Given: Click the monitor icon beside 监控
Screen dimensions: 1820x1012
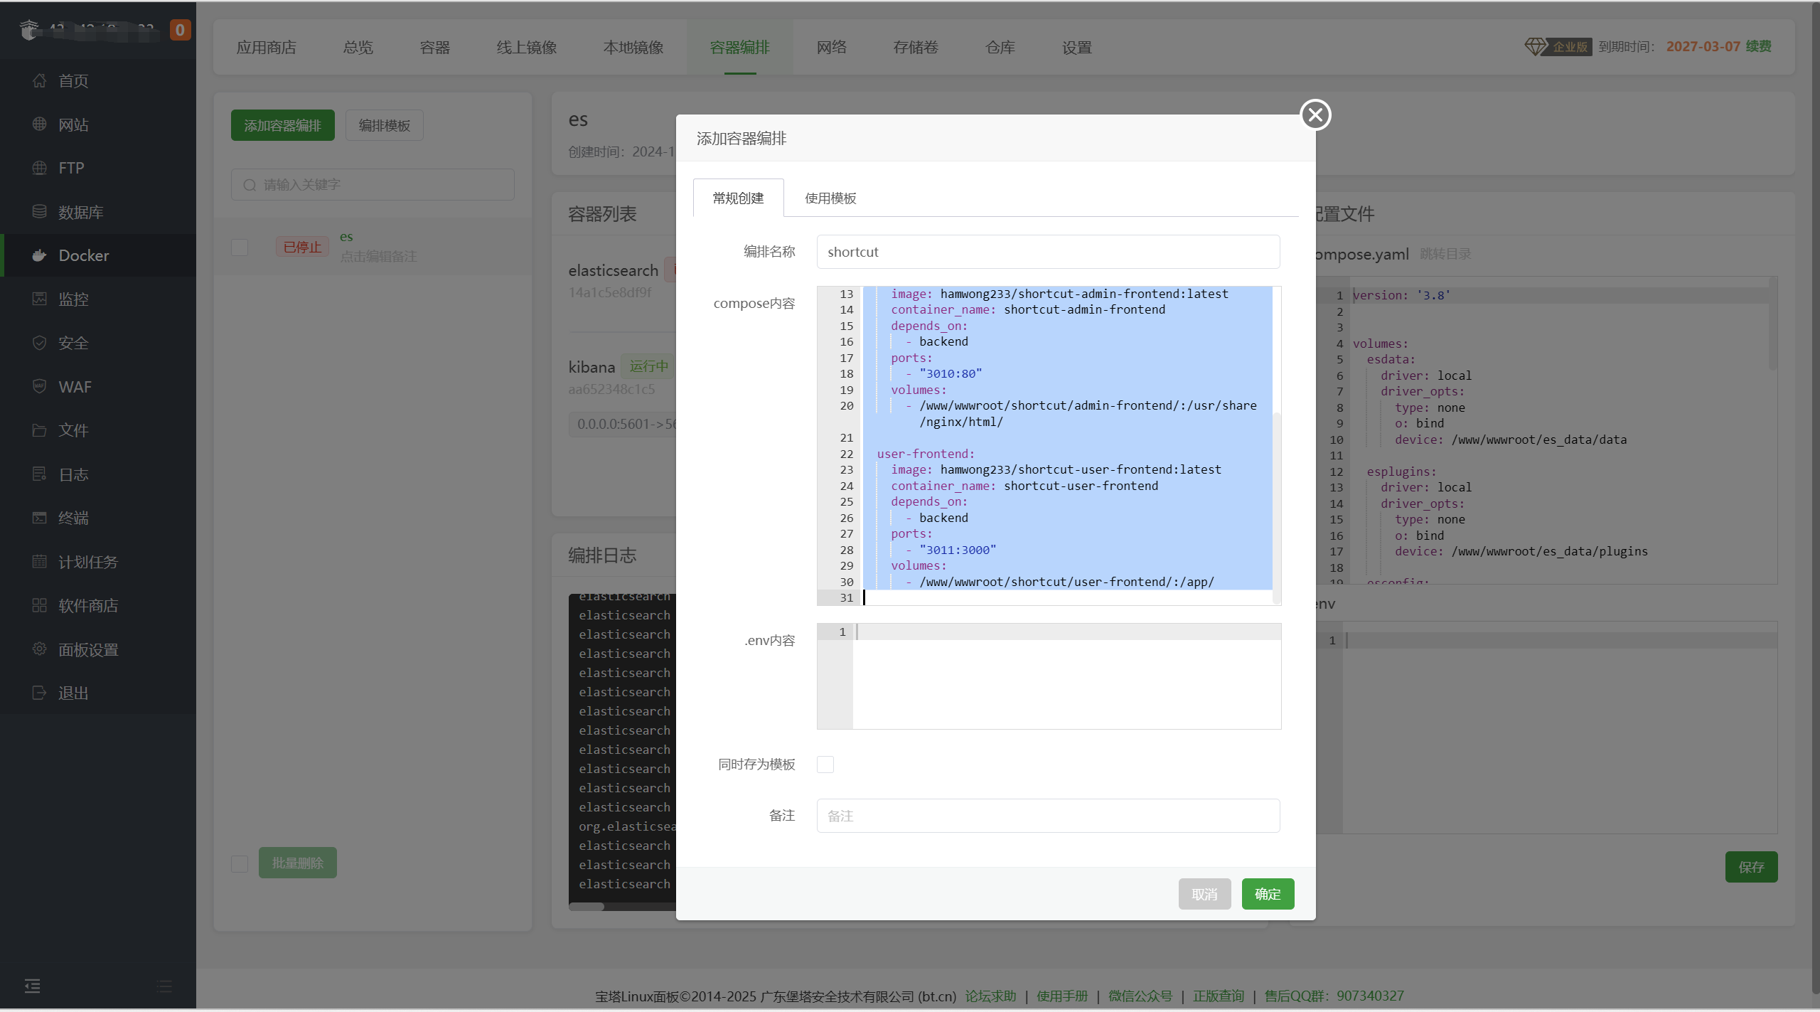Looking at the screenshot, I should point(39,299).
